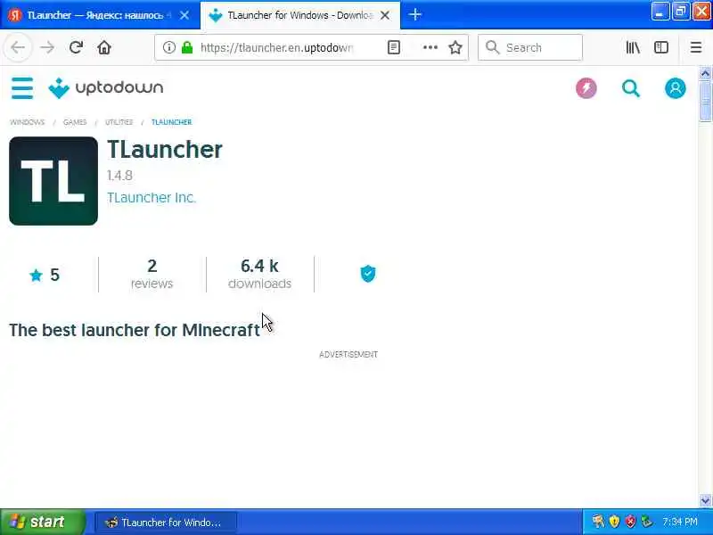Click the vertical scrollbar thumb
The width and height of the screenshot is (713, 535).
[x=705, y=101]
